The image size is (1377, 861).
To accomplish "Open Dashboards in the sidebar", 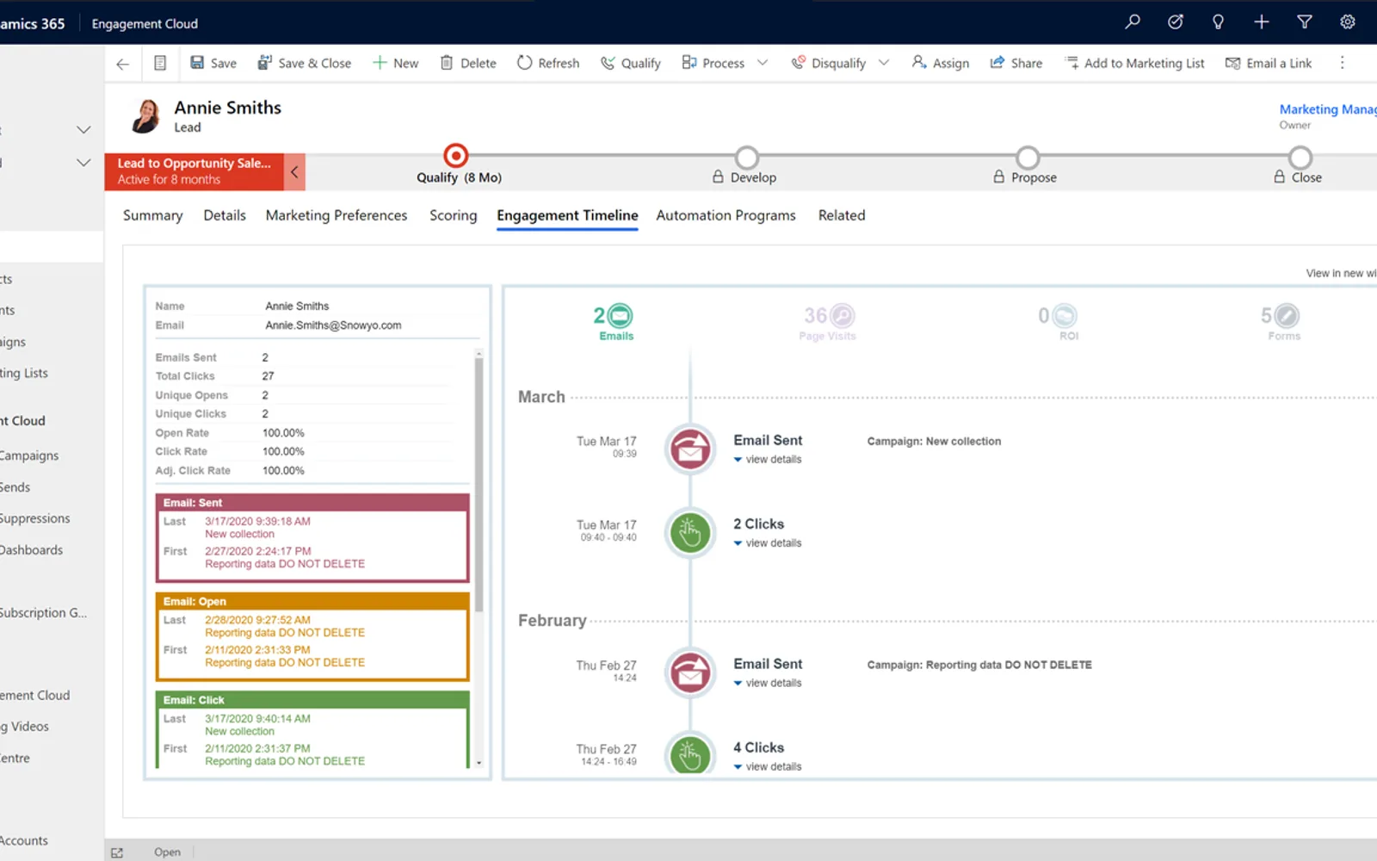I will 31,550.
